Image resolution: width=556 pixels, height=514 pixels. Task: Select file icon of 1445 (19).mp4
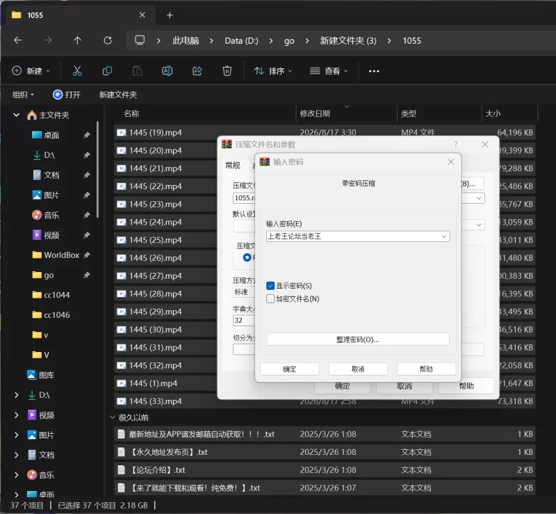(x=121, y=132)
